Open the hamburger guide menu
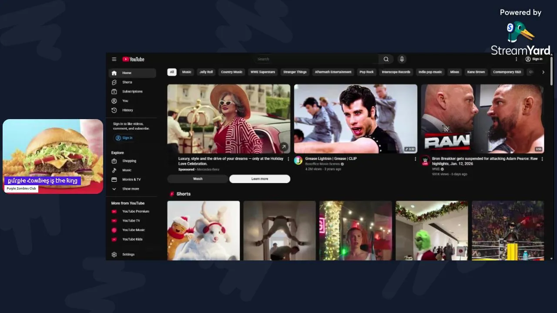The height and width of the screenshot is (313, 557). coord(114,59)
